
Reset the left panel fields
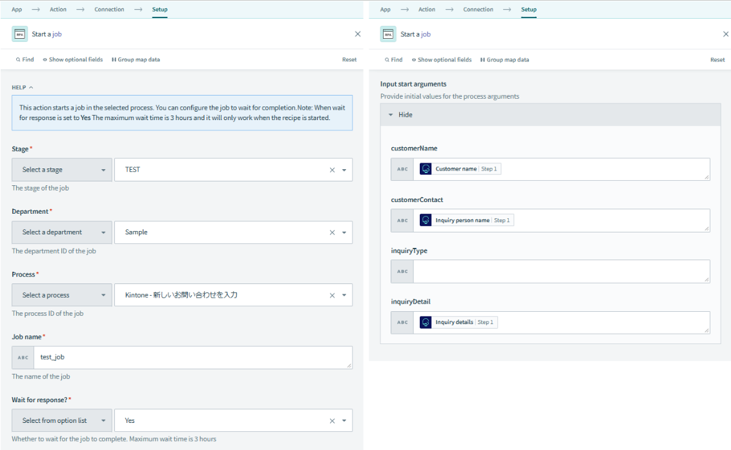349,59
